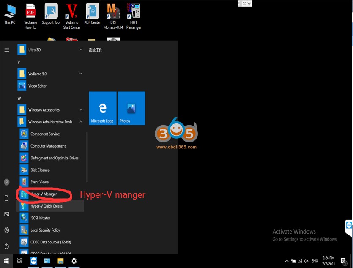Click the Power button in Start sidebar

click(x=7, y=246)
